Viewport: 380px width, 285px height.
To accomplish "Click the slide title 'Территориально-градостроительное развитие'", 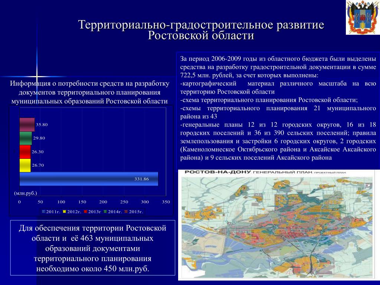I will (201, 25).
